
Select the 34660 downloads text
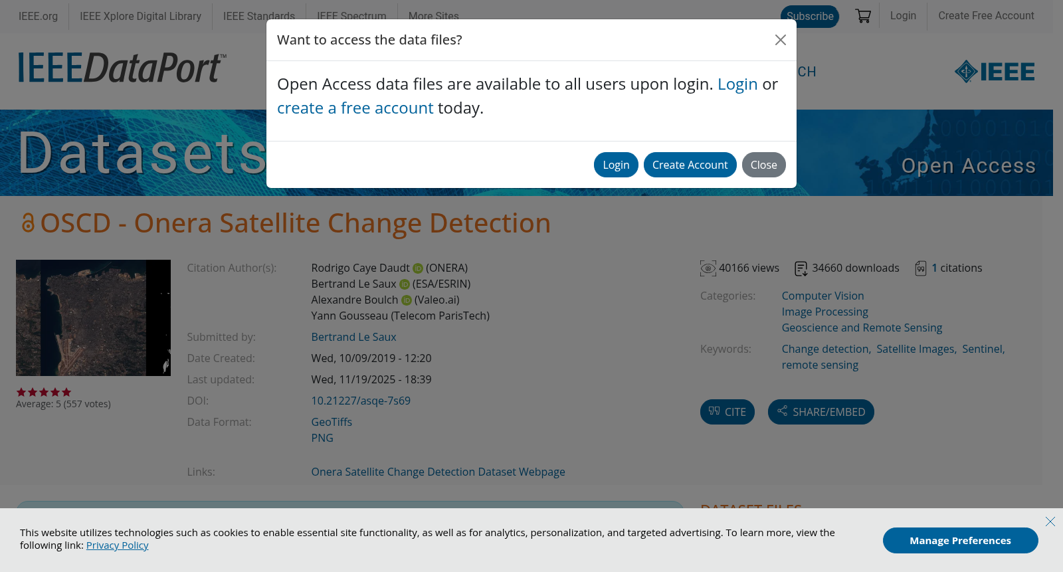tap(855, 268)
